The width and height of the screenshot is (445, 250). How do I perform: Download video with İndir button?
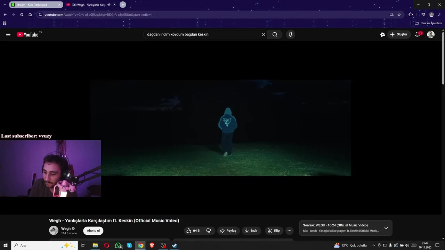[251, 231]
